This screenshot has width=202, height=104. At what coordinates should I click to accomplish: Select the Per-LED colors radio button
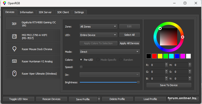coord(81,60)
